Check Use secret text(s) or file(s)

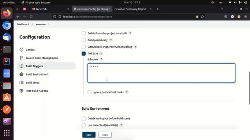click(84, 125)
